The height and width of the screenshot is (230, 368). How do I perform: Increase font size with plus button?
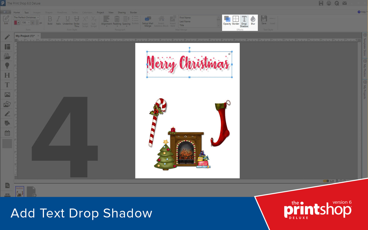[x=33, y=23]
